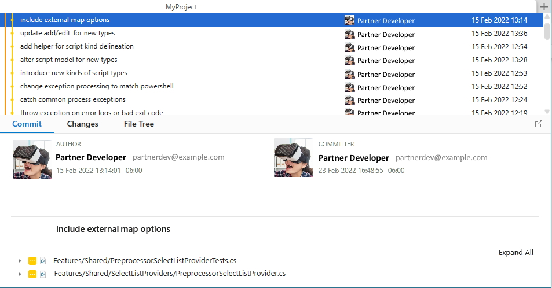Click author date 15 Feb 2022 13:14:01
Image resolution: width=552 pixels, height=288 pixels.
click(x=99, y=171)
